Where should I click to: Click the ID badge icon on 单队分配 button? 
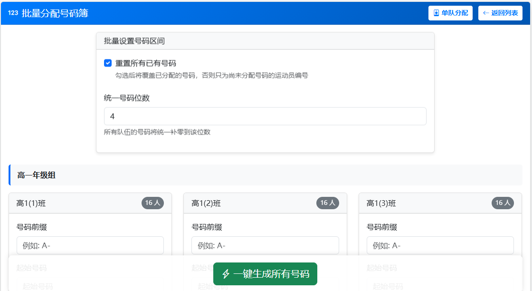tap(436, 13)
